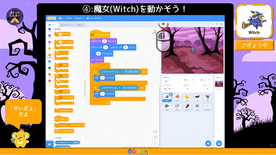Click the zoom in workspace button
Image resolution: width=276 pixels, height=155 pixels.
[155, 131]
